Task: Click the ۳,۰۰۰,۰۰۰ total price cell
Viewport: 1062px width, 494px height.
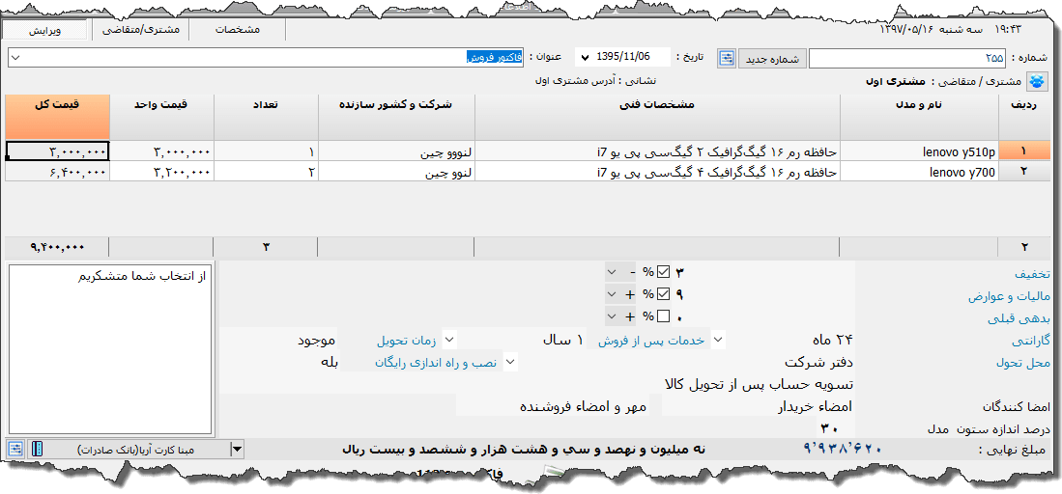Action: tap(58, 151)
